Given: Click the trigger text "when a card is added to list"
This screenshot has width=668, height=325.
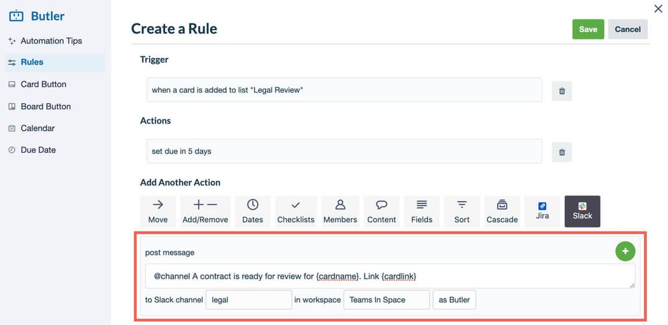Looking at the screenshot, I should 200,90.
